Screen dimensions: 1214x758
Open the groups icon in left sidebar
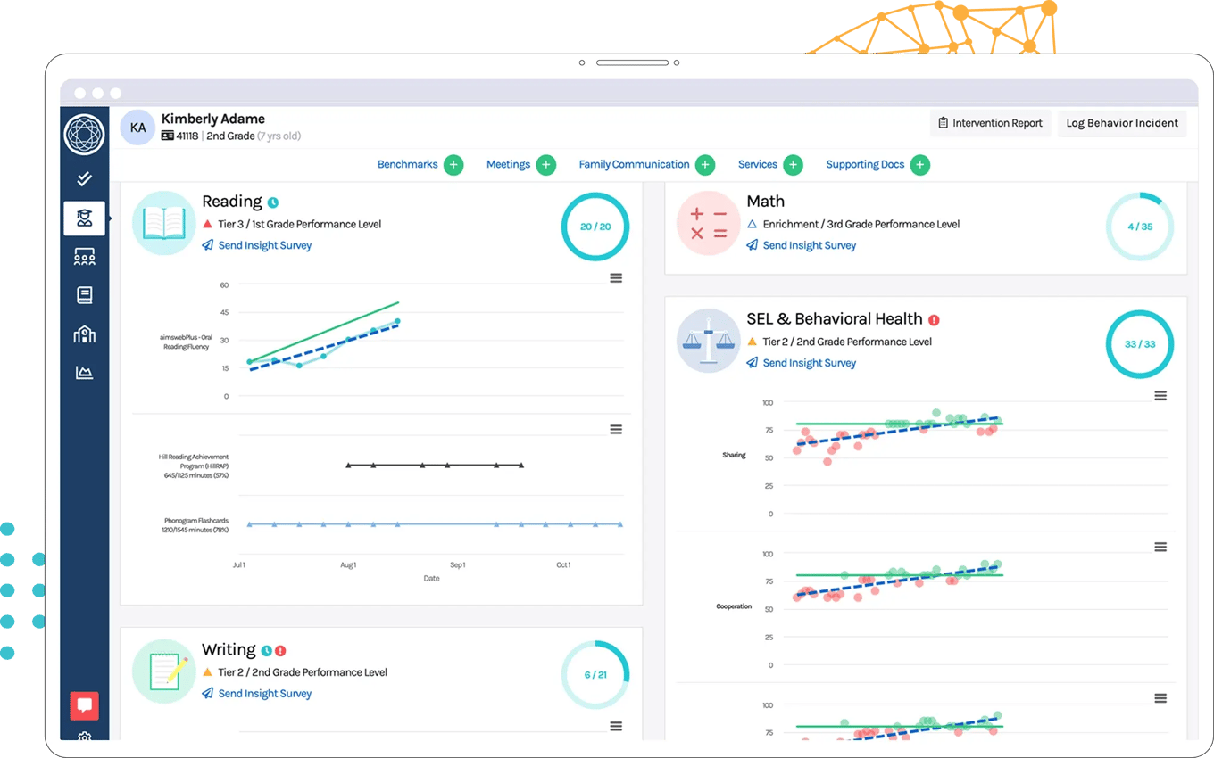(84, 257)
